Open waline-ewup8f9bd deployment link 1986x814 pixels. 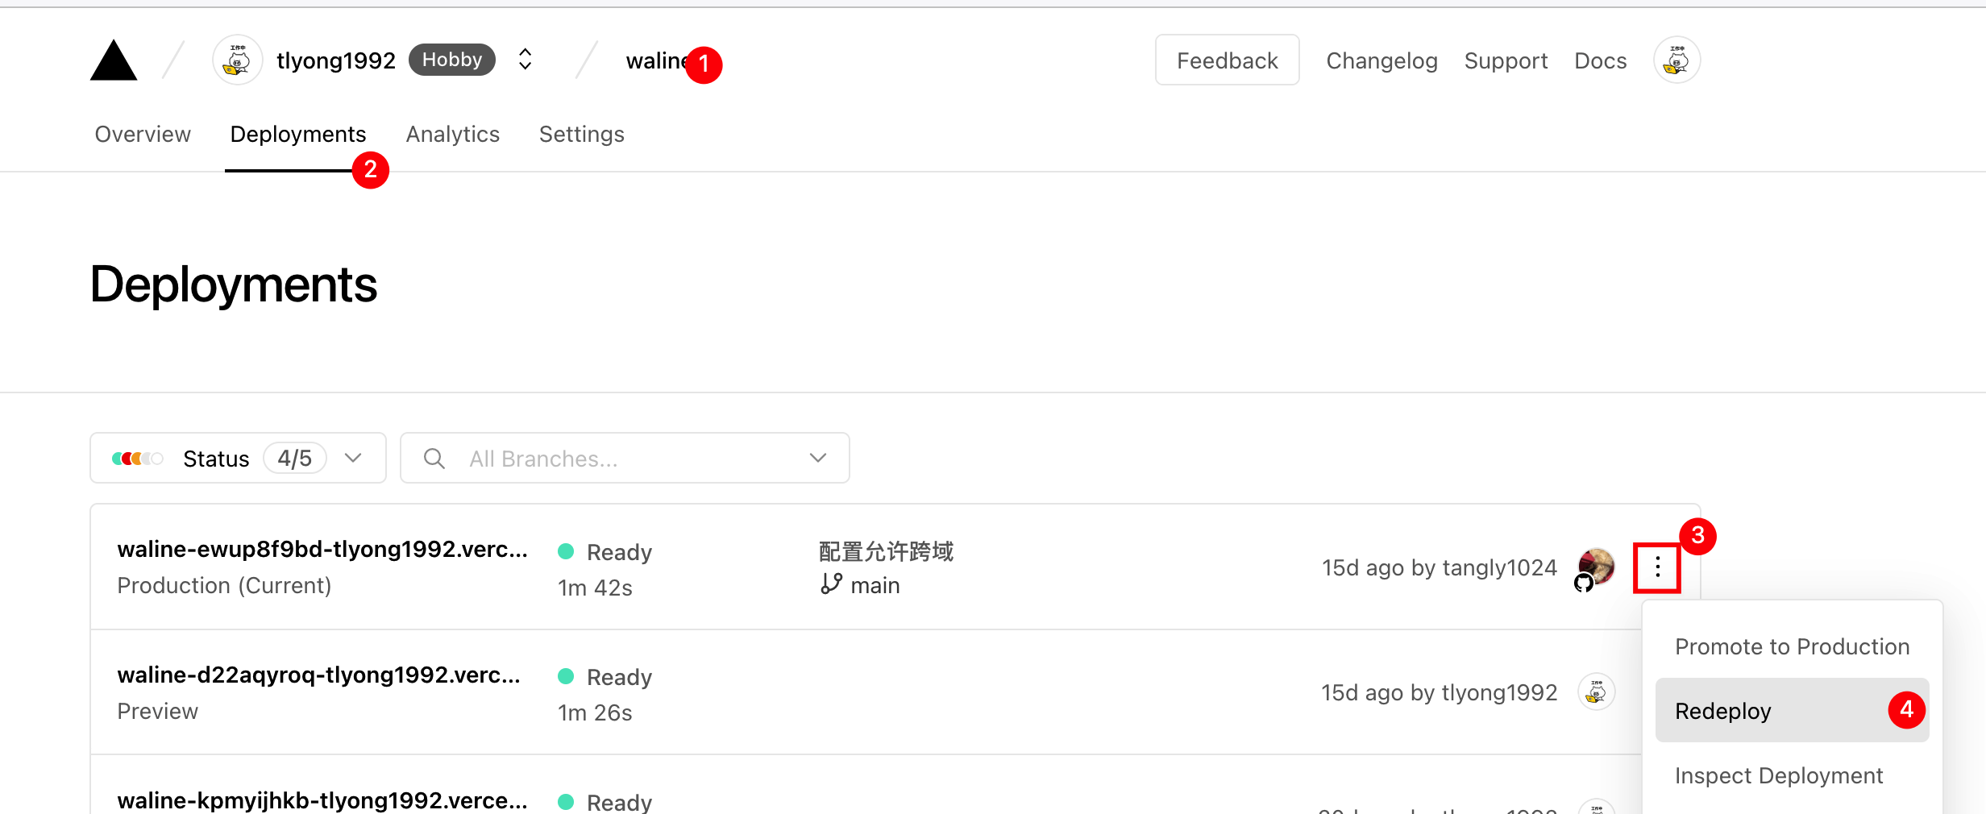[x=322, y=549]
